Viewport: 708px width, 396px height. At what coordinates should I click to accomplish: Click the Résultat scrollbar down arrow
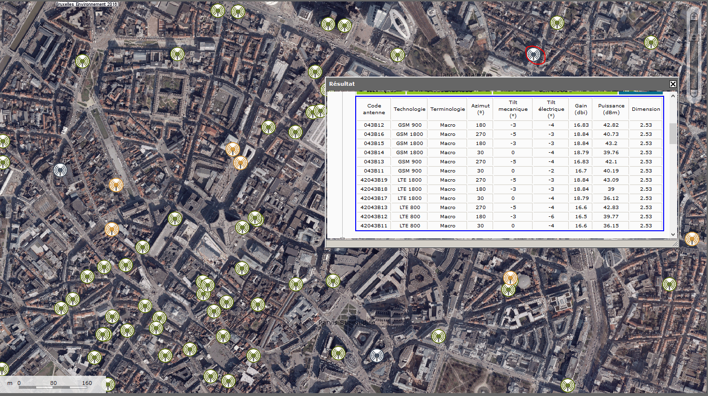click(x=673, y=235)
